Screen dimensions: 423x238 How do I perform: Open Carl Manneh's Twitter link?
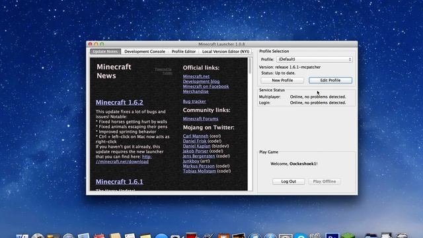[x=196, y=136]
